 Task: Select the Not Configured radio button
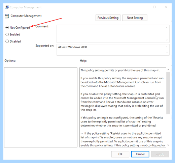[7, 28]
